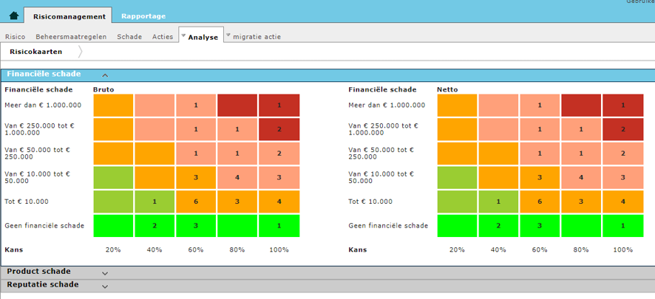Open the Acties subtab
The height and width of the screenshot is (299, 655).
tap(163, 36)
